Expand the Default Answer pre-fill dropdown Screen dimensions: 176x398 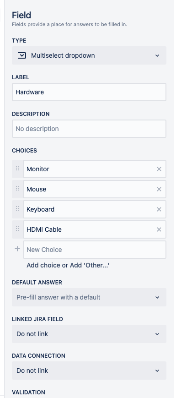point(89,297)
